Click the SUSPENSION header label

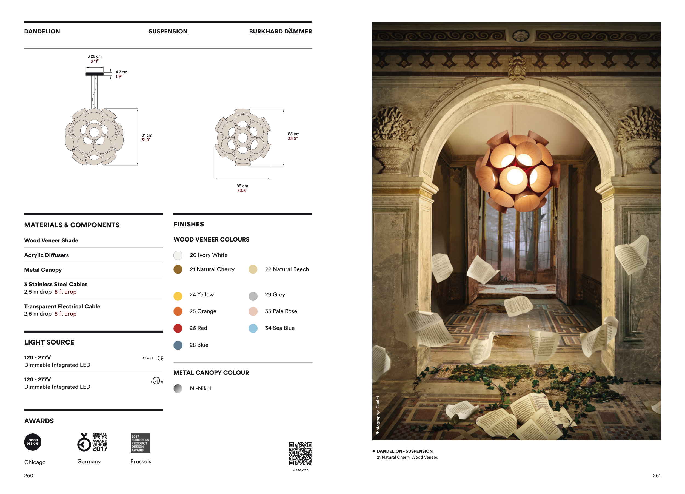click(168, 32)
